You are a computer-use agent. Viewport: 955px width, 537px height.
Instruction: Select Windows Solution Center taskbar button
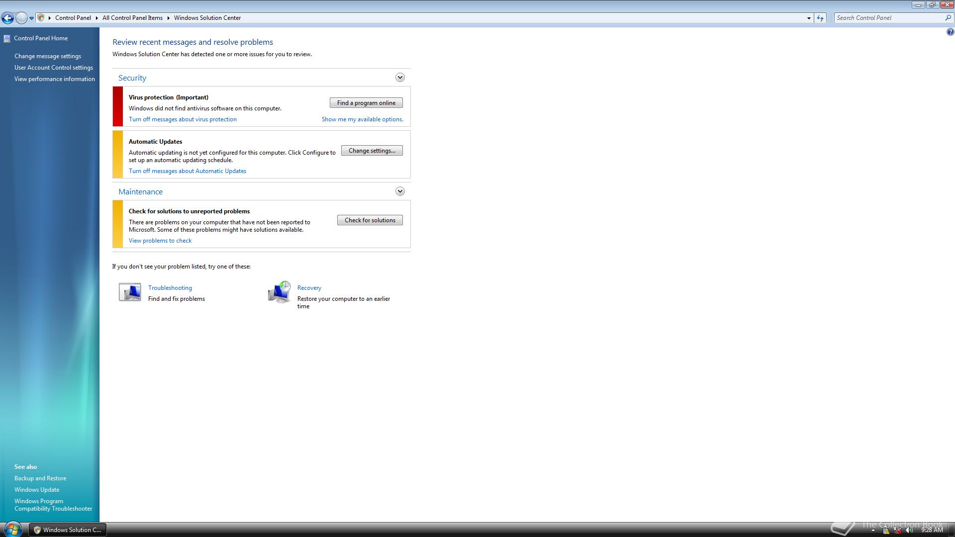coord(67,530)
